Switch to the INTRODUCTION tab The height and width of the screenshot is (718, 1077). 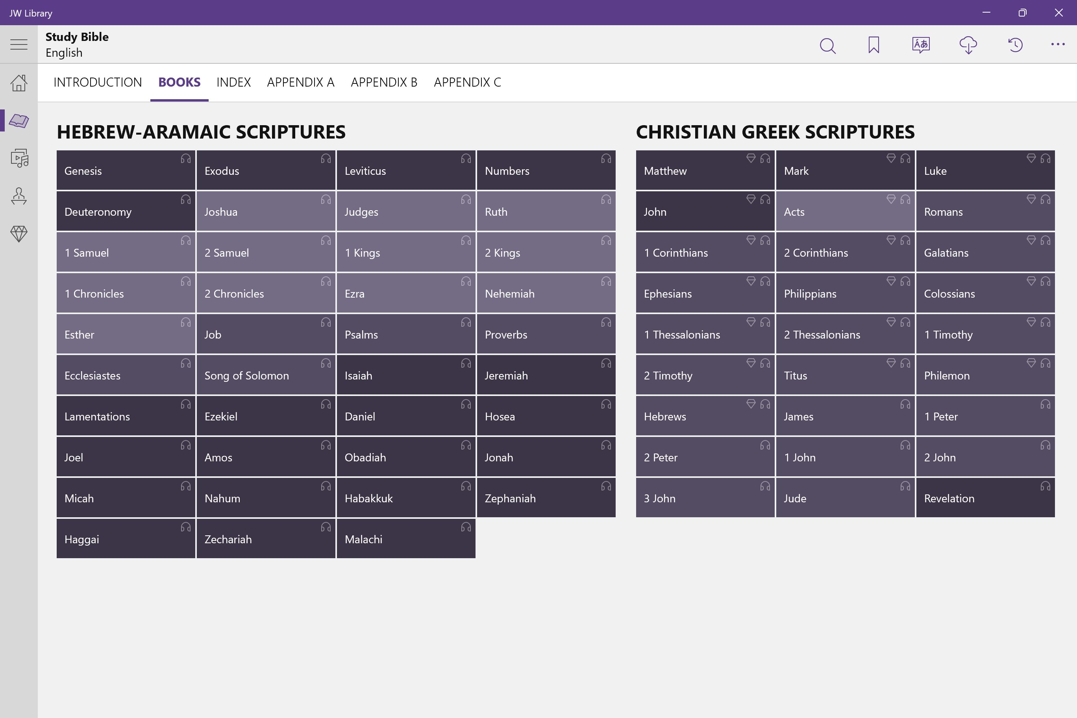click(x=98, y=82)
